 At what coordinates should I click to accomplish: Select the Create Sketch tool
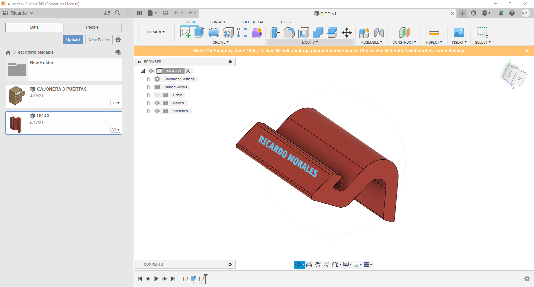coord(185,33)
